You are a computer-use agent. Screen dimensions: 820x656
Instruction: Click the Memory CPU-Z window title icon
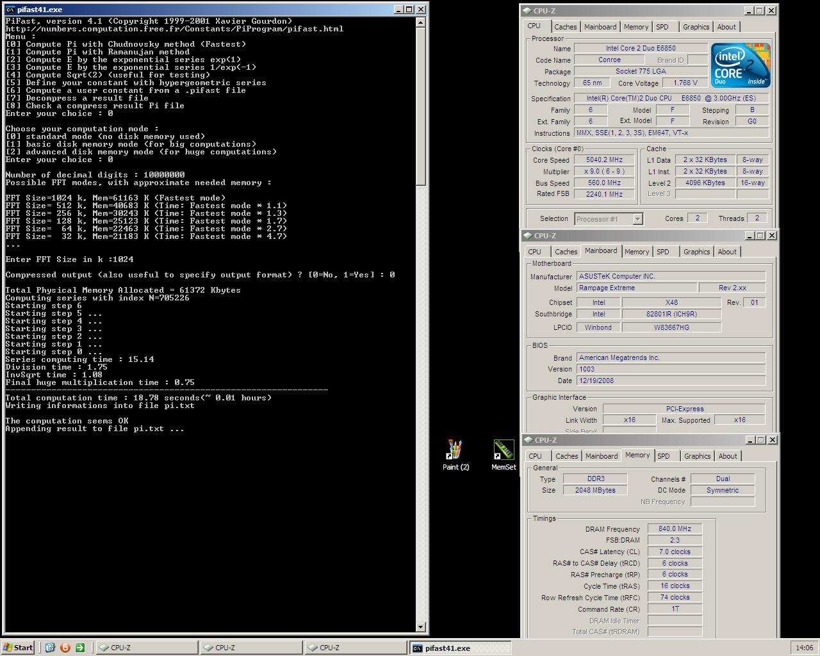tap(528, 439)
